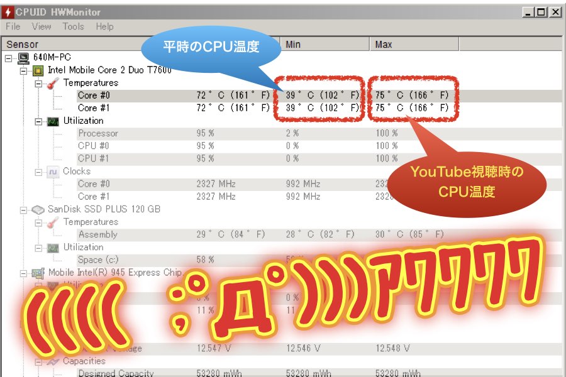Click the SanDisk SSD drive icon

click(x=38, y=210)
